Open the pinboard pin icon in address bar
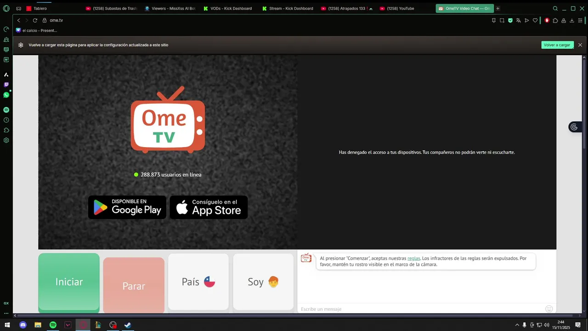Image resolution: width=588 pixels, height=331 pixels. pyautogui.click(x=494, y=20)
